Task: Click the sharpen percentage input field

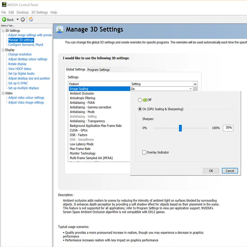Action: [x=228, y=128]
